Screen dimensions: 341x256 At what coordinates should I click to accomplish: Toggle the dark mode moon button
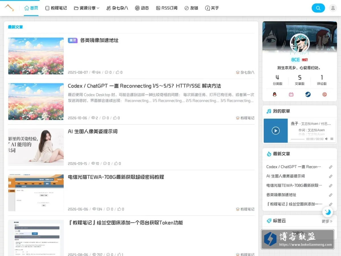328,212
